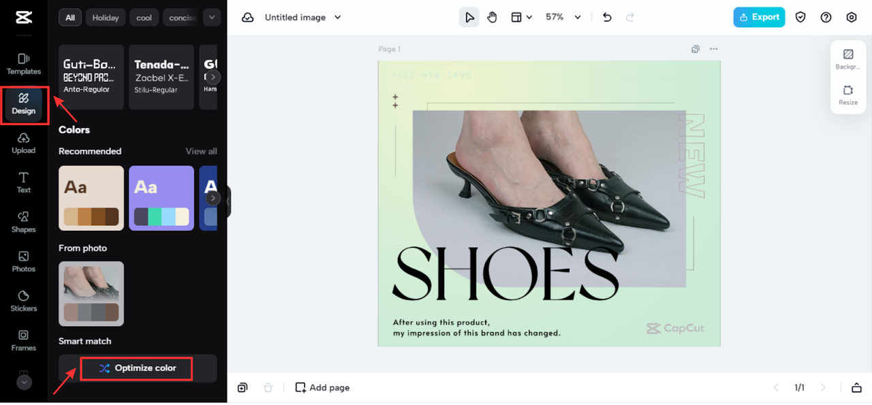Click the Resize canvas button

pos(848,95)
